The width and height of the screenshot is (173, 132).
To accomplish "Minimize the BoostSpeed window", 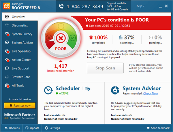I will 160,6.
